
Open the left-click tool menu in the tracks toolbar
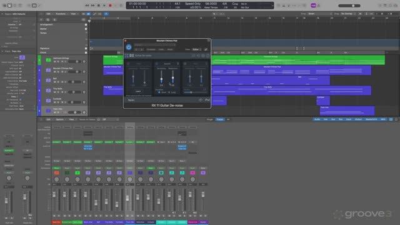215,14
